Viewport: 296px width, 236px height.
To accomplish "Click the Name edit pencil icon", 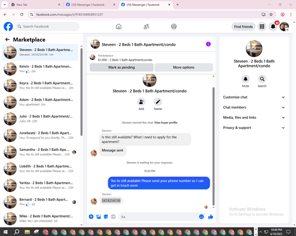I will click(158, 102).
